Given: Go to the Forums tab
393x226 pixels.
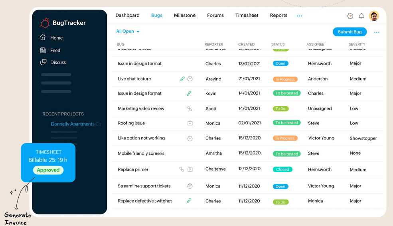Looking at the screenshot, I should click(215, 15).
